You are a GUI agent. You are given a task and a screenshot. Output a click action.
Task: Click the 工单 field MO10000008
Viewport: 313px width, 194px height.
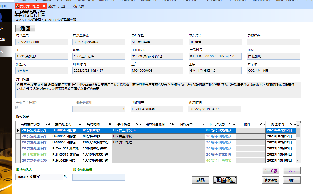(157, 70)
